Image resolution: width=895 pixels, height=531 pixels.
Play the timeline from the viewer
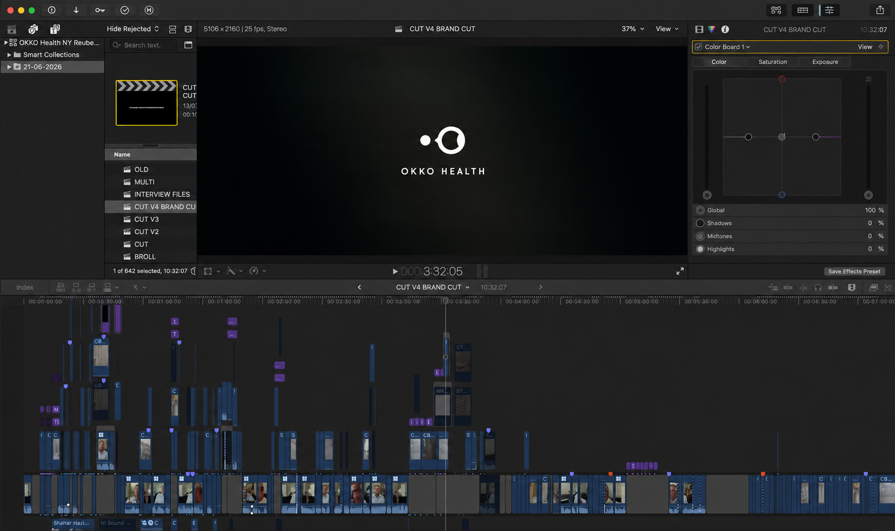[x=395, y=272]
